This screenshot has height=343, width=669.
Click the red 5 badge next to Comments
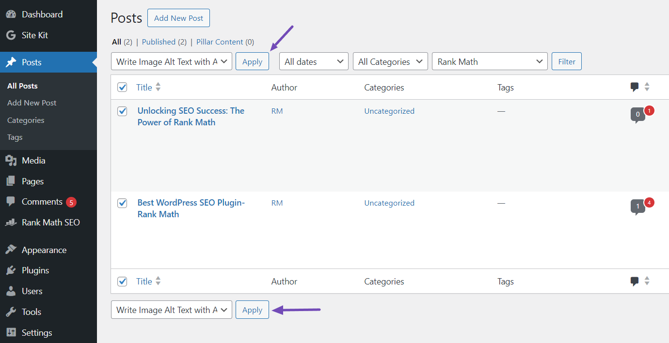[x=71, y=202]
